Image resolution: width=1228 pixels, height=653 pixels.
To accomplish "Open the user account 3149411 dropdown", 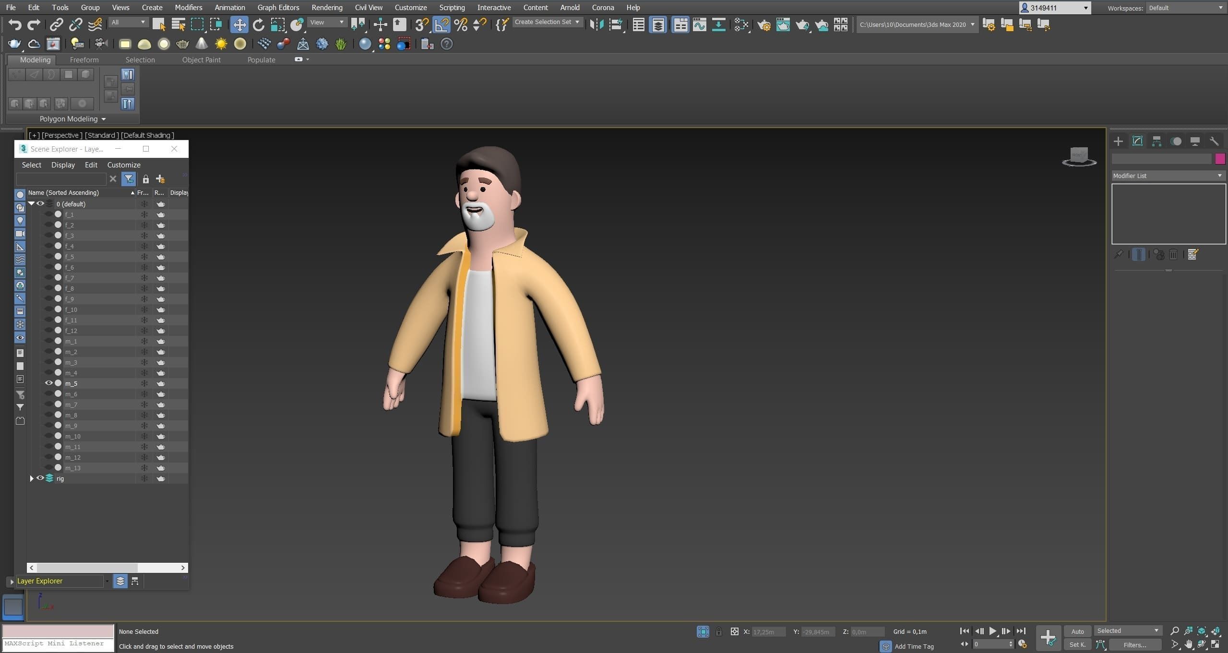I will click(1055, 8).
